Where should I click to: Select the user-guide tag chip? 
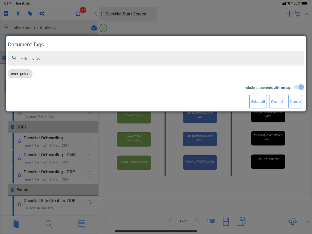[20, 74]
